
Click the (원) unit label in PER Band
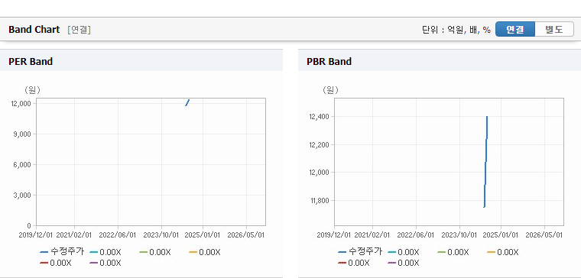pyautogui.click(x=33, y=89)
